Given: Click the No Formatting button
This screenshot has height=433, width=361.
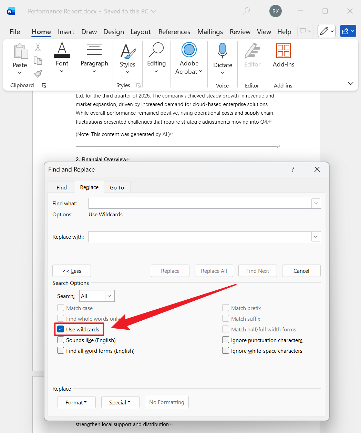Looking at the screenshot, I should point(167,402).
